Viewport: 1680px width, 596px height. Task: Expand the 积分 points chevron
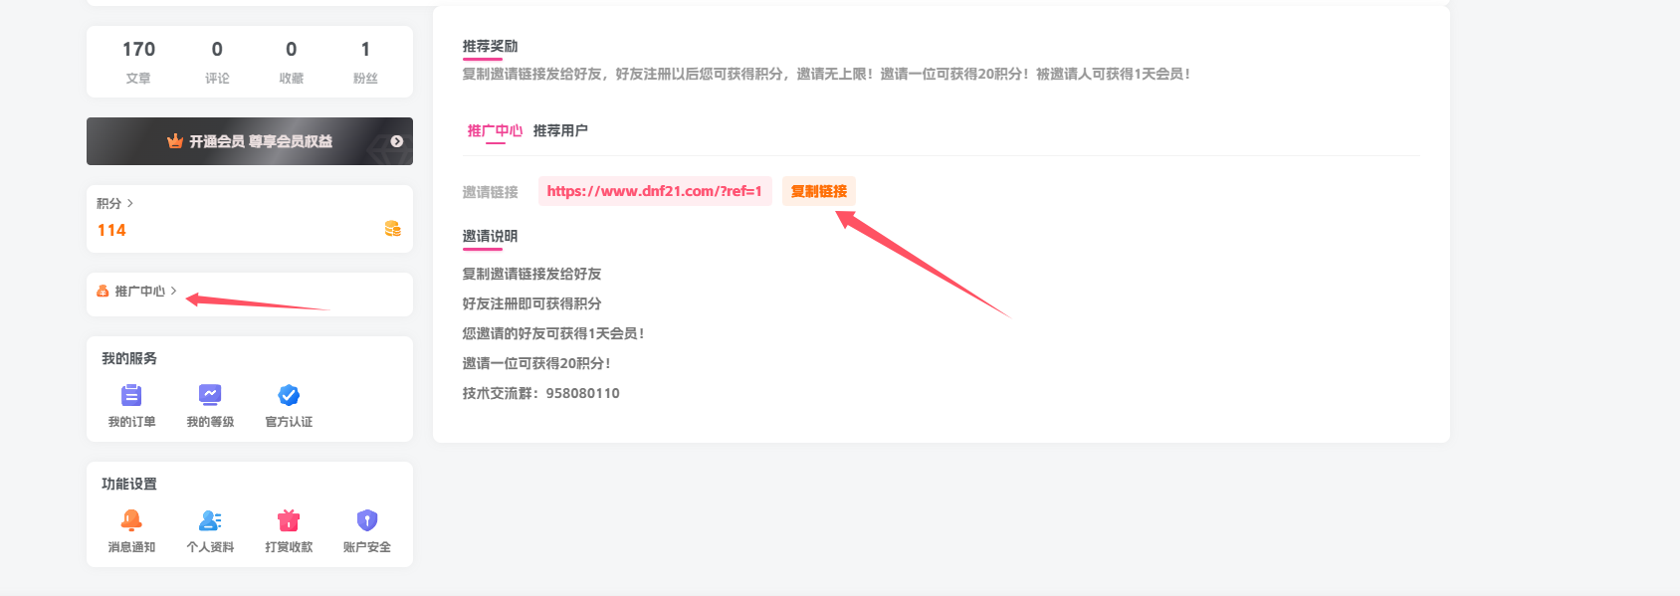tap(130, 203)
